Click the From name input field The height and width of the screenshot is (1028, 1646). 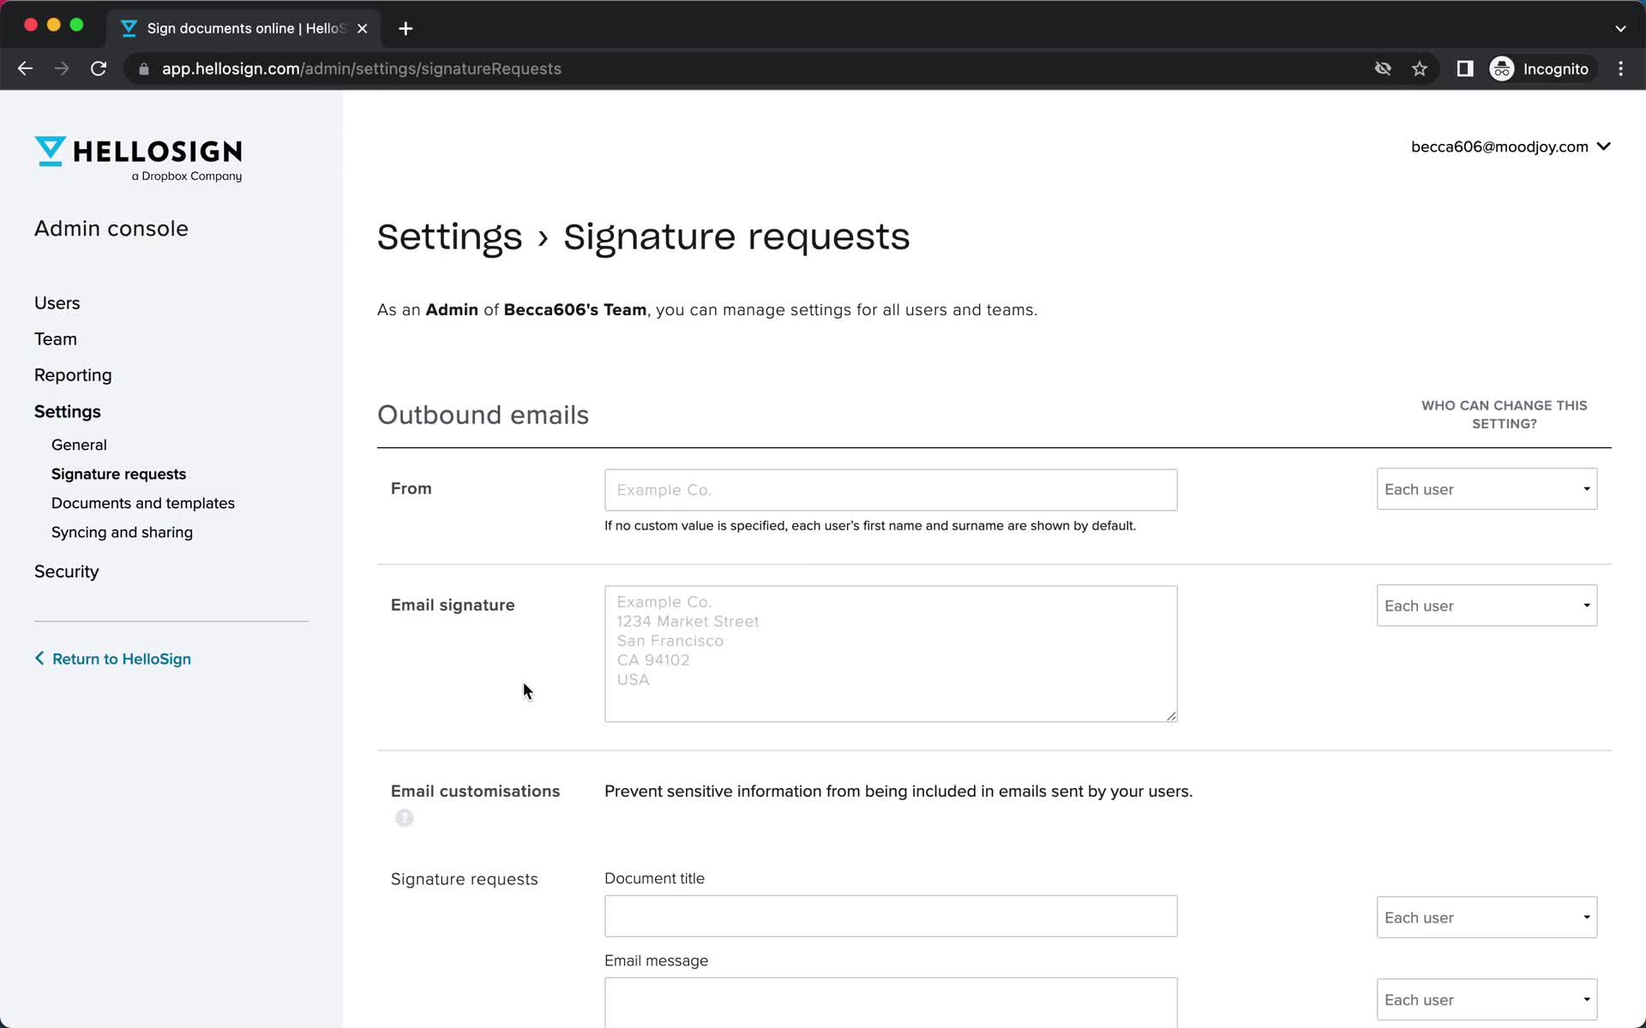click(x=890, y=489)
